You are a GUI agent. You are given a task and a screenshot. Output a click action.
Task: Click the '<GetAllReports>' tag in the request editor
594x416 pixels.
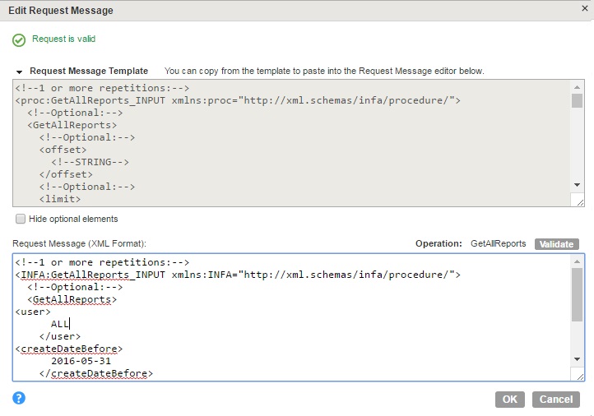coord(72,299)
